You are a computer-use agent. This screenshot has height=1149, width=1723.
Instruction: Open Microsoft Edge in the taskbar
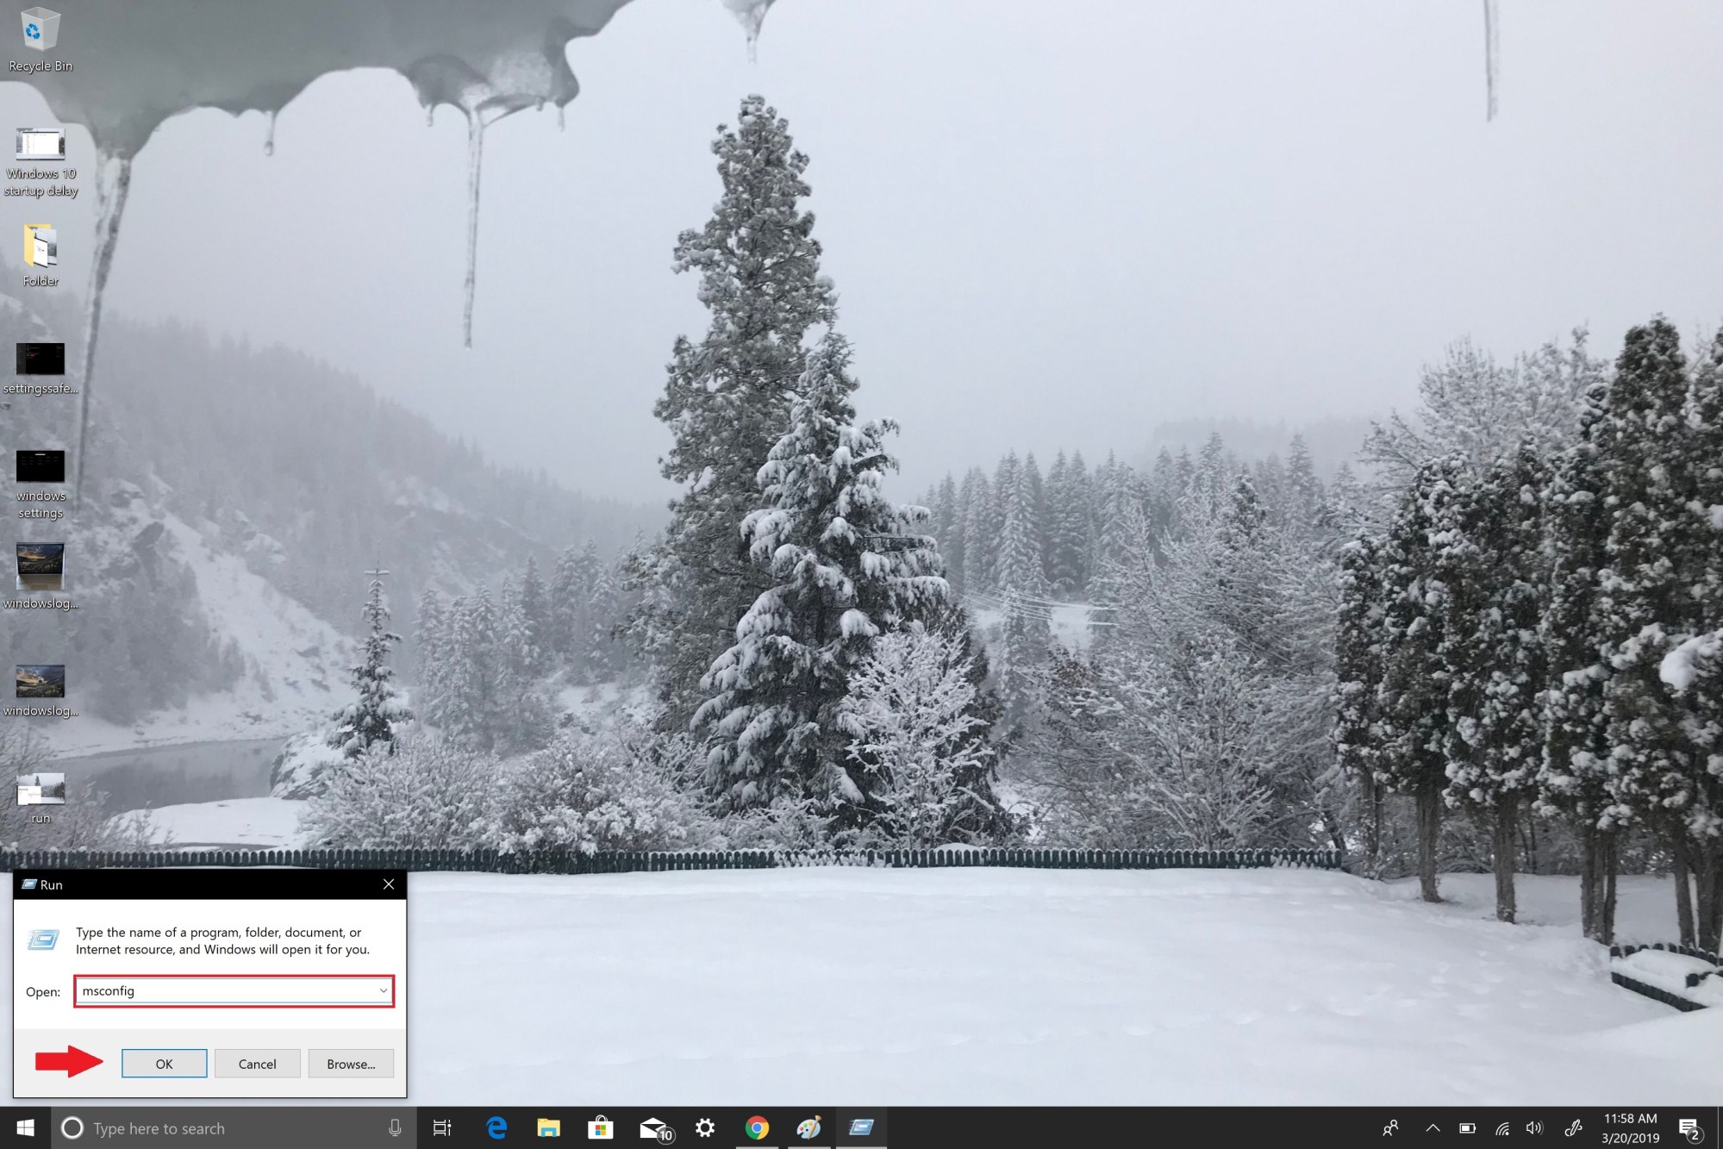pos(495,1127)
